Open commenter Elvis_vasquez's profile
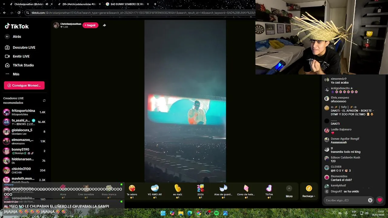Viewport: 388px width, 218px height. click(x=340, y=97)
